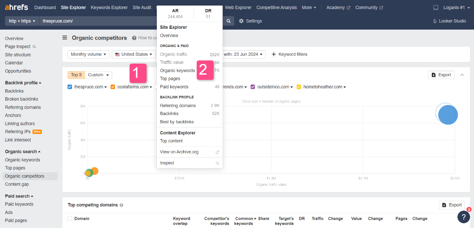This screenshot has width=474, height=228.
Task: Click the external link icon beside Community
Action: click(x=381, y=8)
